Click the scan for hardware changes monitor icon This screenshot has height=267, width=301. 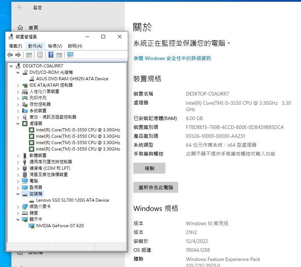coord(70,55)
